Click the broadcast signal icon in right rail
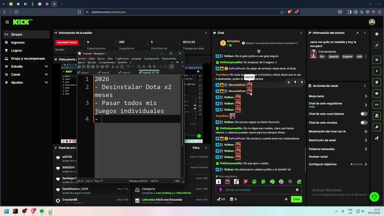 377,105
